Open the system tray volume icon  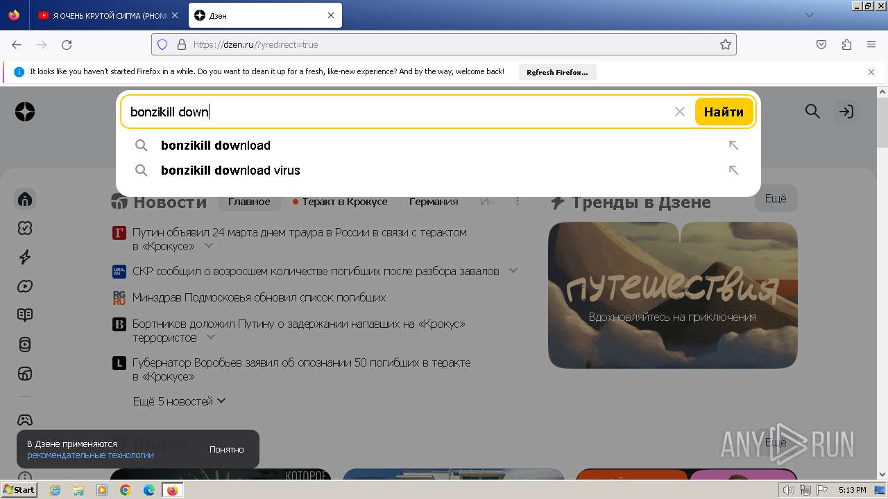(x=788, y=490)
